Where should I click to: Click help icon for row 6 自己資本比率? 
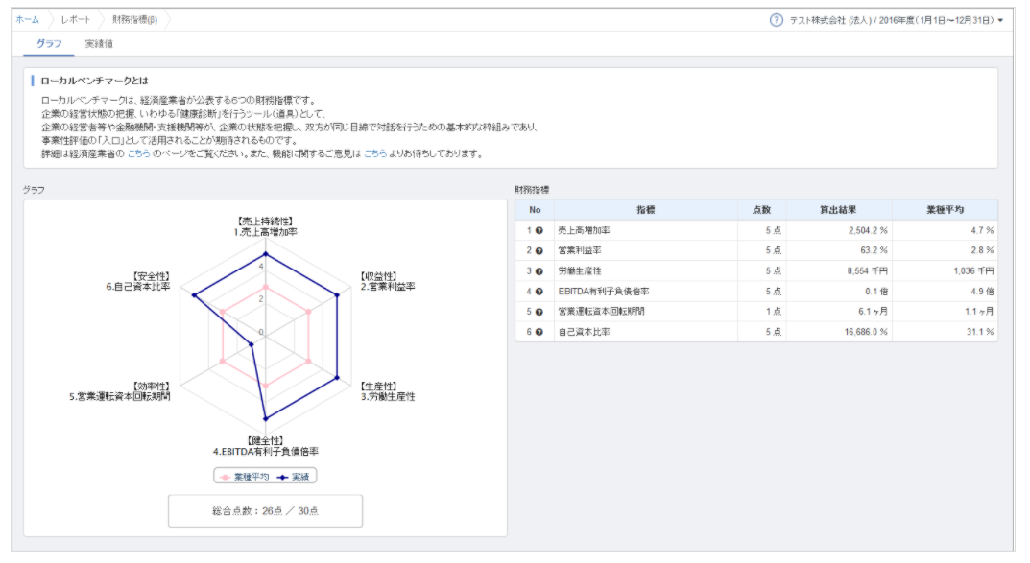click(x=539, y=332)
